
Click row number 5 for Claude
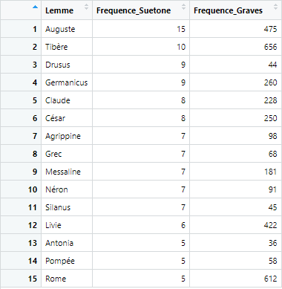click(x=35, y=100)
